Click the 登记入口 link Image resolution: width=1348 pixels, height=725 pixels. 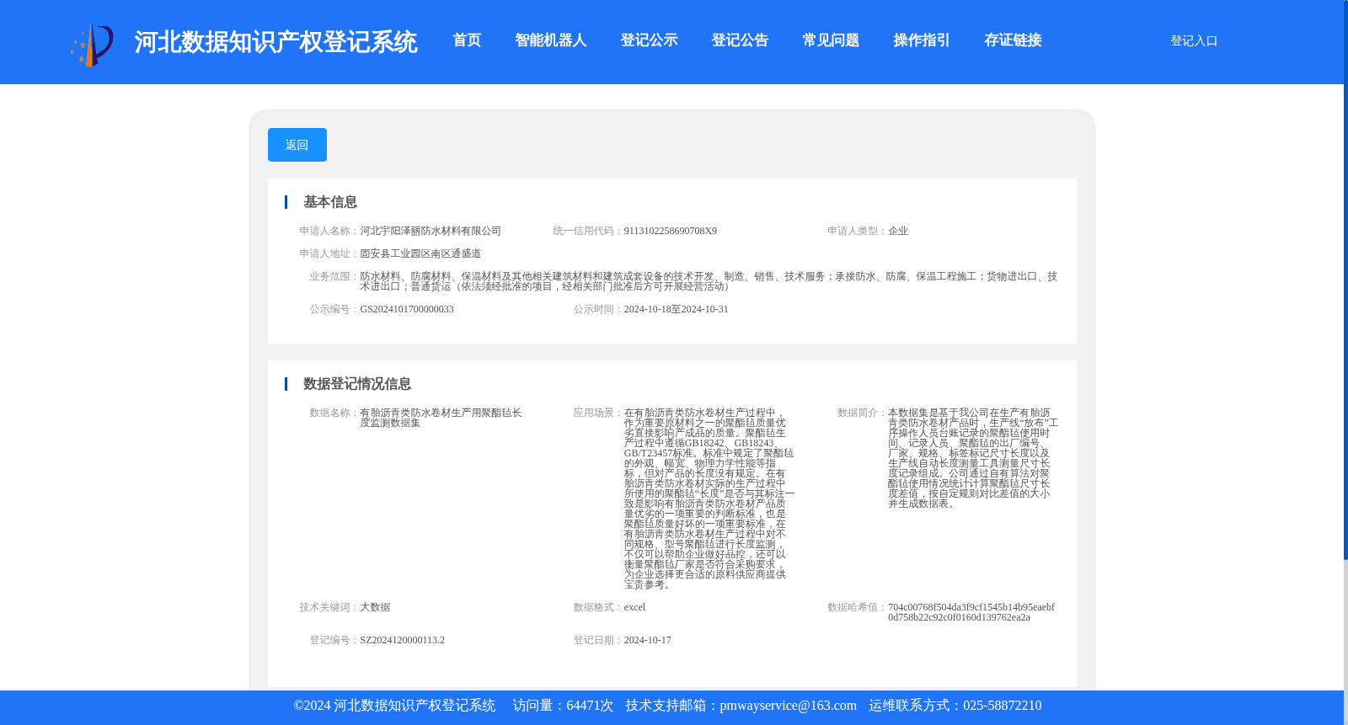click(x=1194, y=40)
